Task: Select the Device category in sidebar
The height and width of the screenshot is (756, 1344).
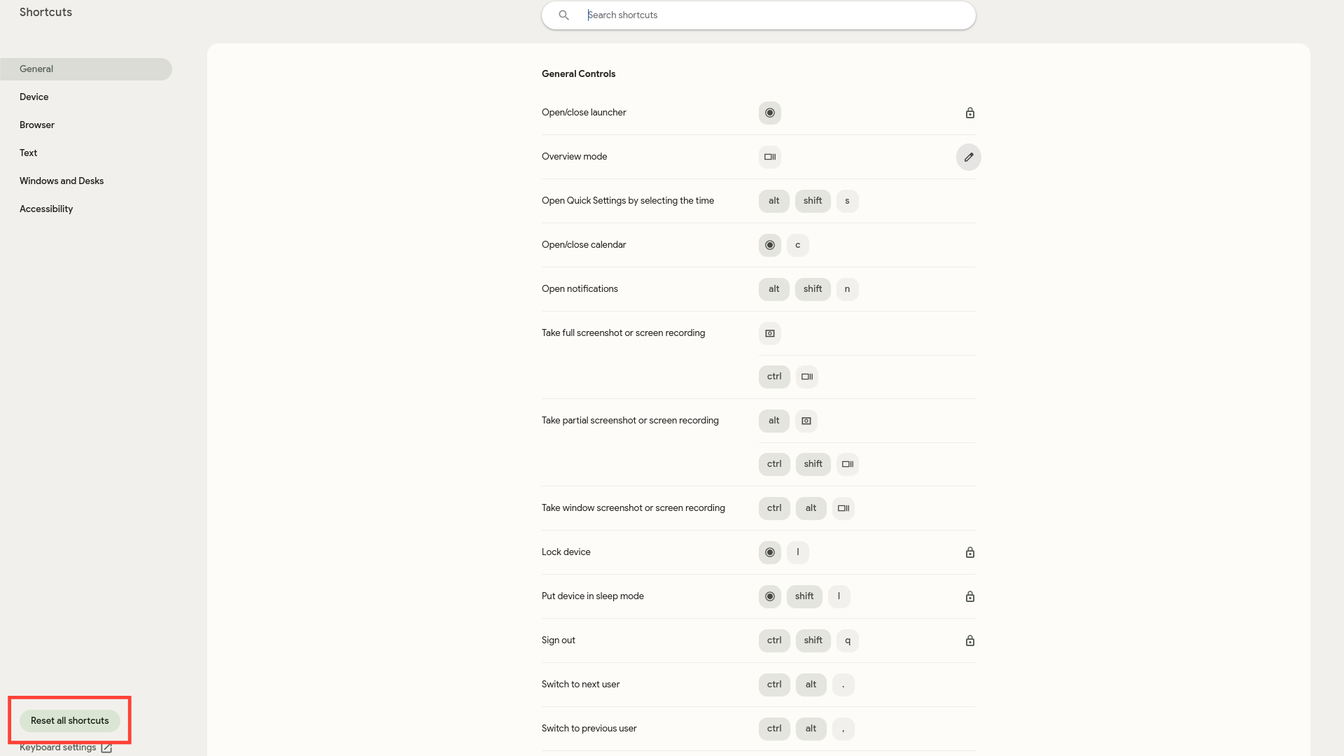Action: tap(34, 97)
